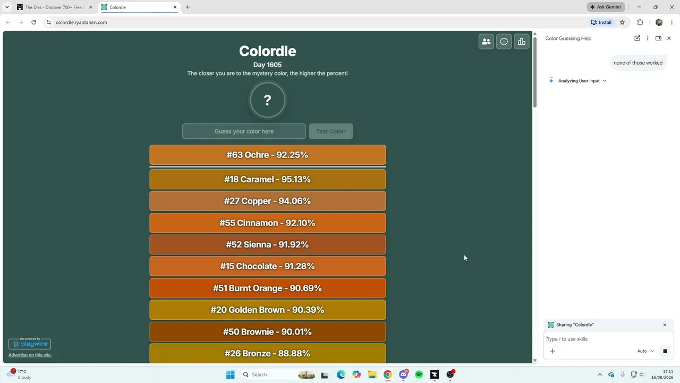The image size is (680, 383).
Task: Open Microsoft Edge from the taskbar
Action: 341,374
